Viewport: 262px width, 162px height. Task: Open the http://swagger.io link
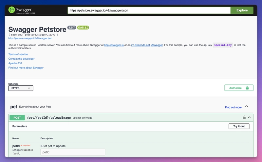[x=114, y=45]
